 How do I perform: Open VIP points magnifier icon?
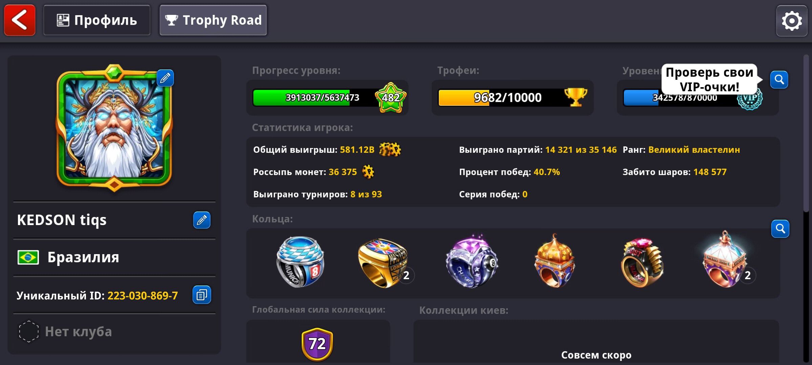click(x=779, y=80)
